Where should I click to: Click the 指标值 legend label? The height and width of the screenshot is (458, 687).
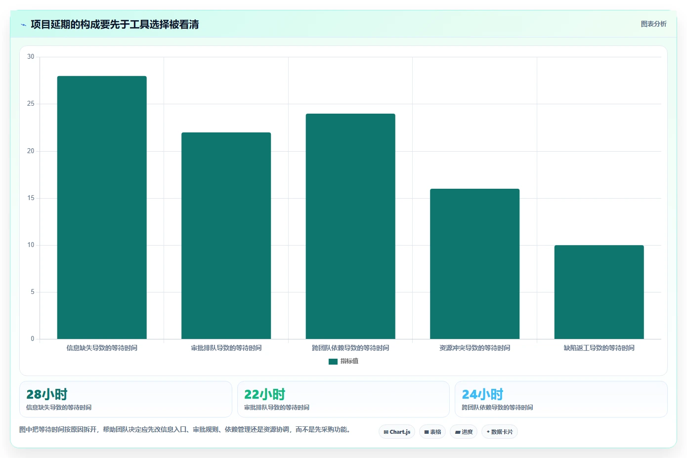(x=349, y=361)
